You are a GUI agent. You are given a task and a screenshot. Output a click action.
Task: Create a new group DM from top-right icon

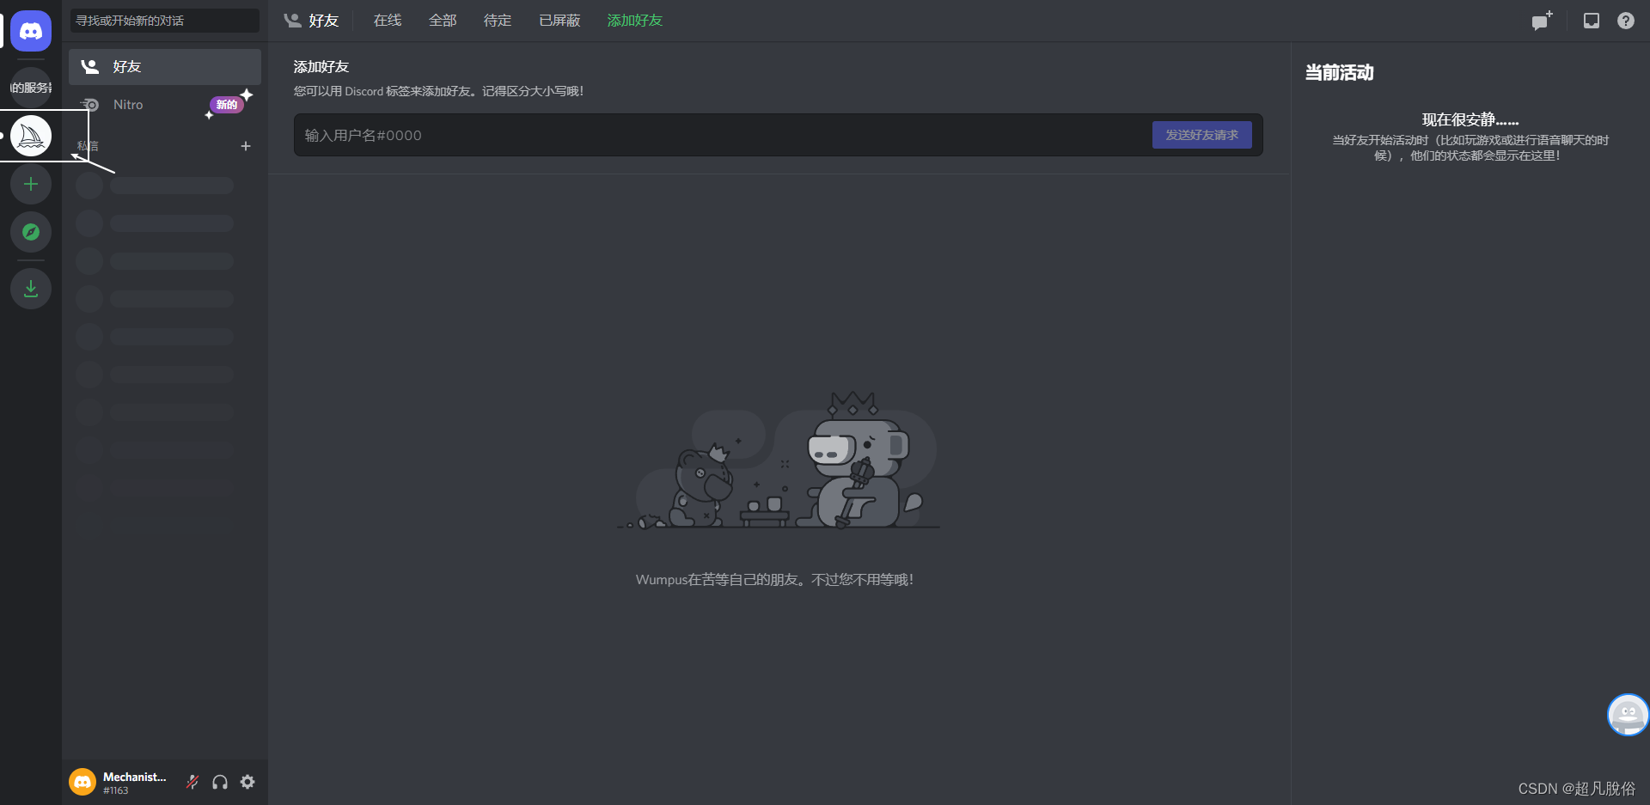(1542, 21)
